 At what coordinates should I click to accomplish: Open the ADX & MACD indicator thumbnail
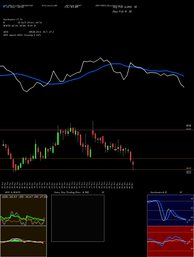click(x=23, y=210)
